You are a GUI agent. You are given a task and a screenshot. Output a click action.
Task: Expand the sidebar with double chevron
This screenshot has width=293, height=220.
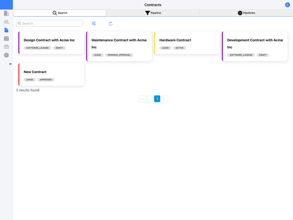[10, 64]
